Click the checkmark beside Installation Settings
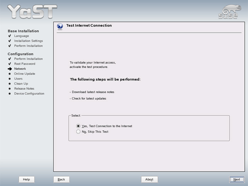 (x=10, y=41)
